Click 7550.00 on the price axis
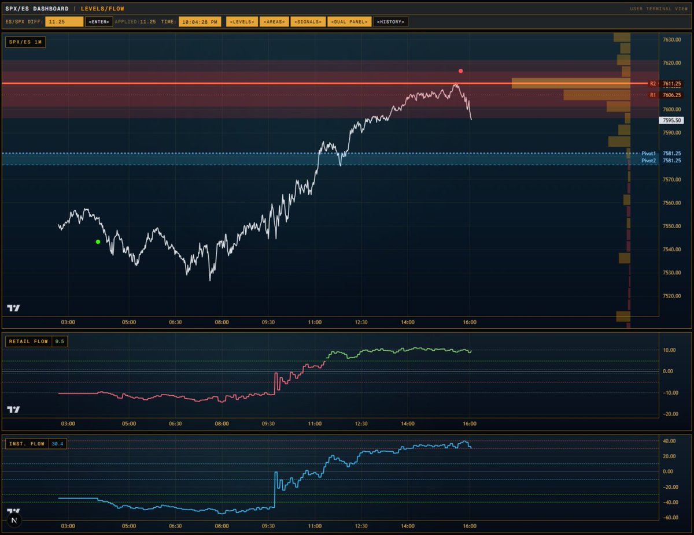The image size is (694, 535). pyautogui.click(x=673, y=226)
